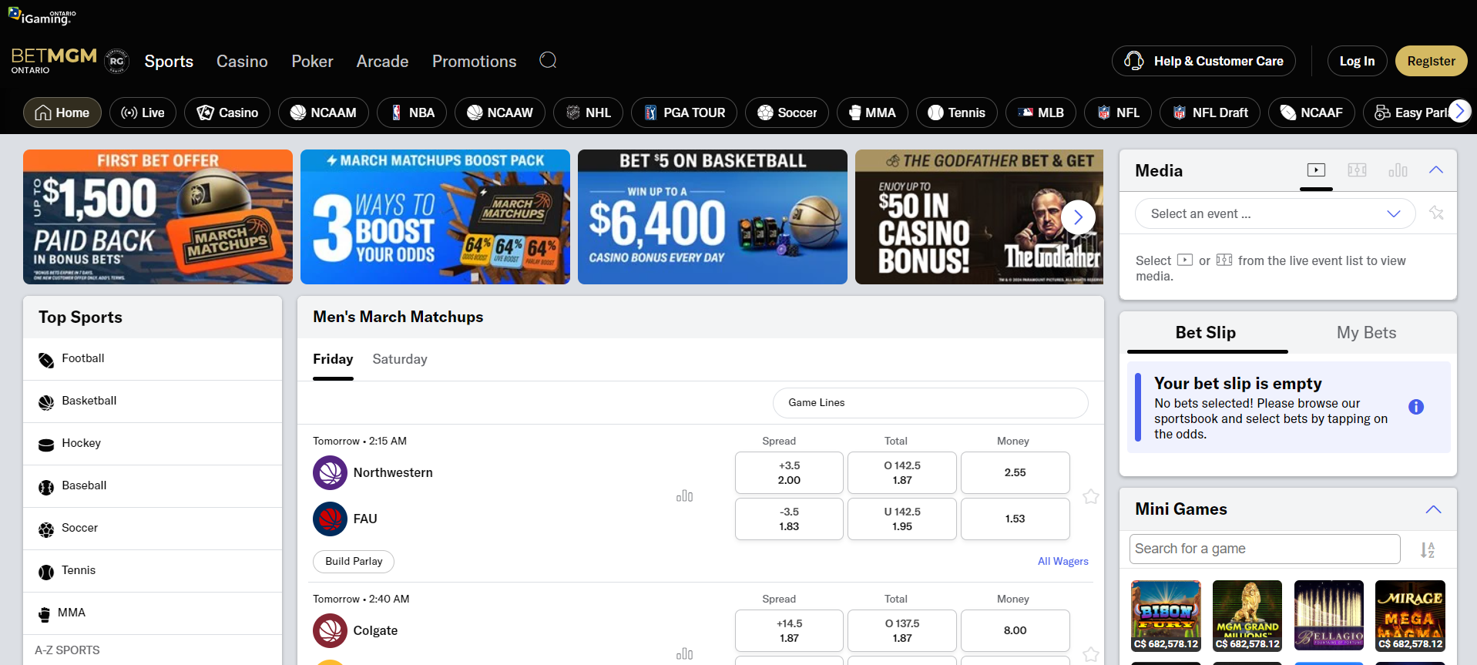Viewport: 1477px width, 665px height.
Task: Collapse the Mini Games panel
Action: click(x=1433, y=509)
